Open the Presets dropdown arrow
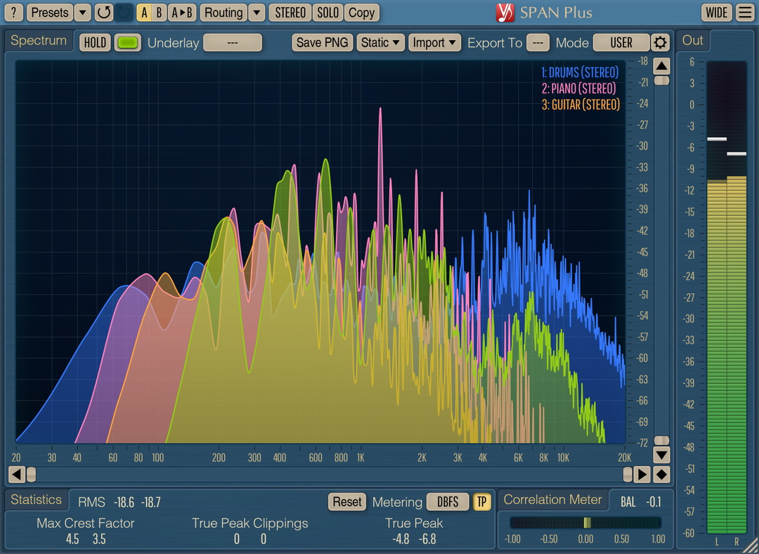This screenshot has width=759, height=554. click(x=82, y=13)
